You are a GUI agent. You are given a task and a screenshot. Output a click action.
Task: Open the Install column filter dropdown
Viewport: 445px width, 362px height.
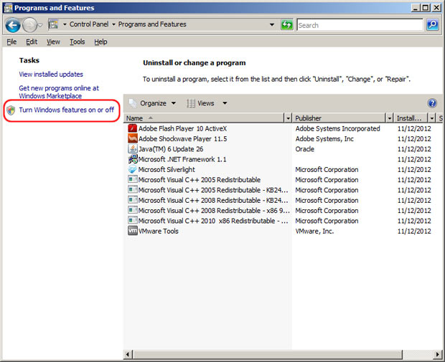click(432, 118)
